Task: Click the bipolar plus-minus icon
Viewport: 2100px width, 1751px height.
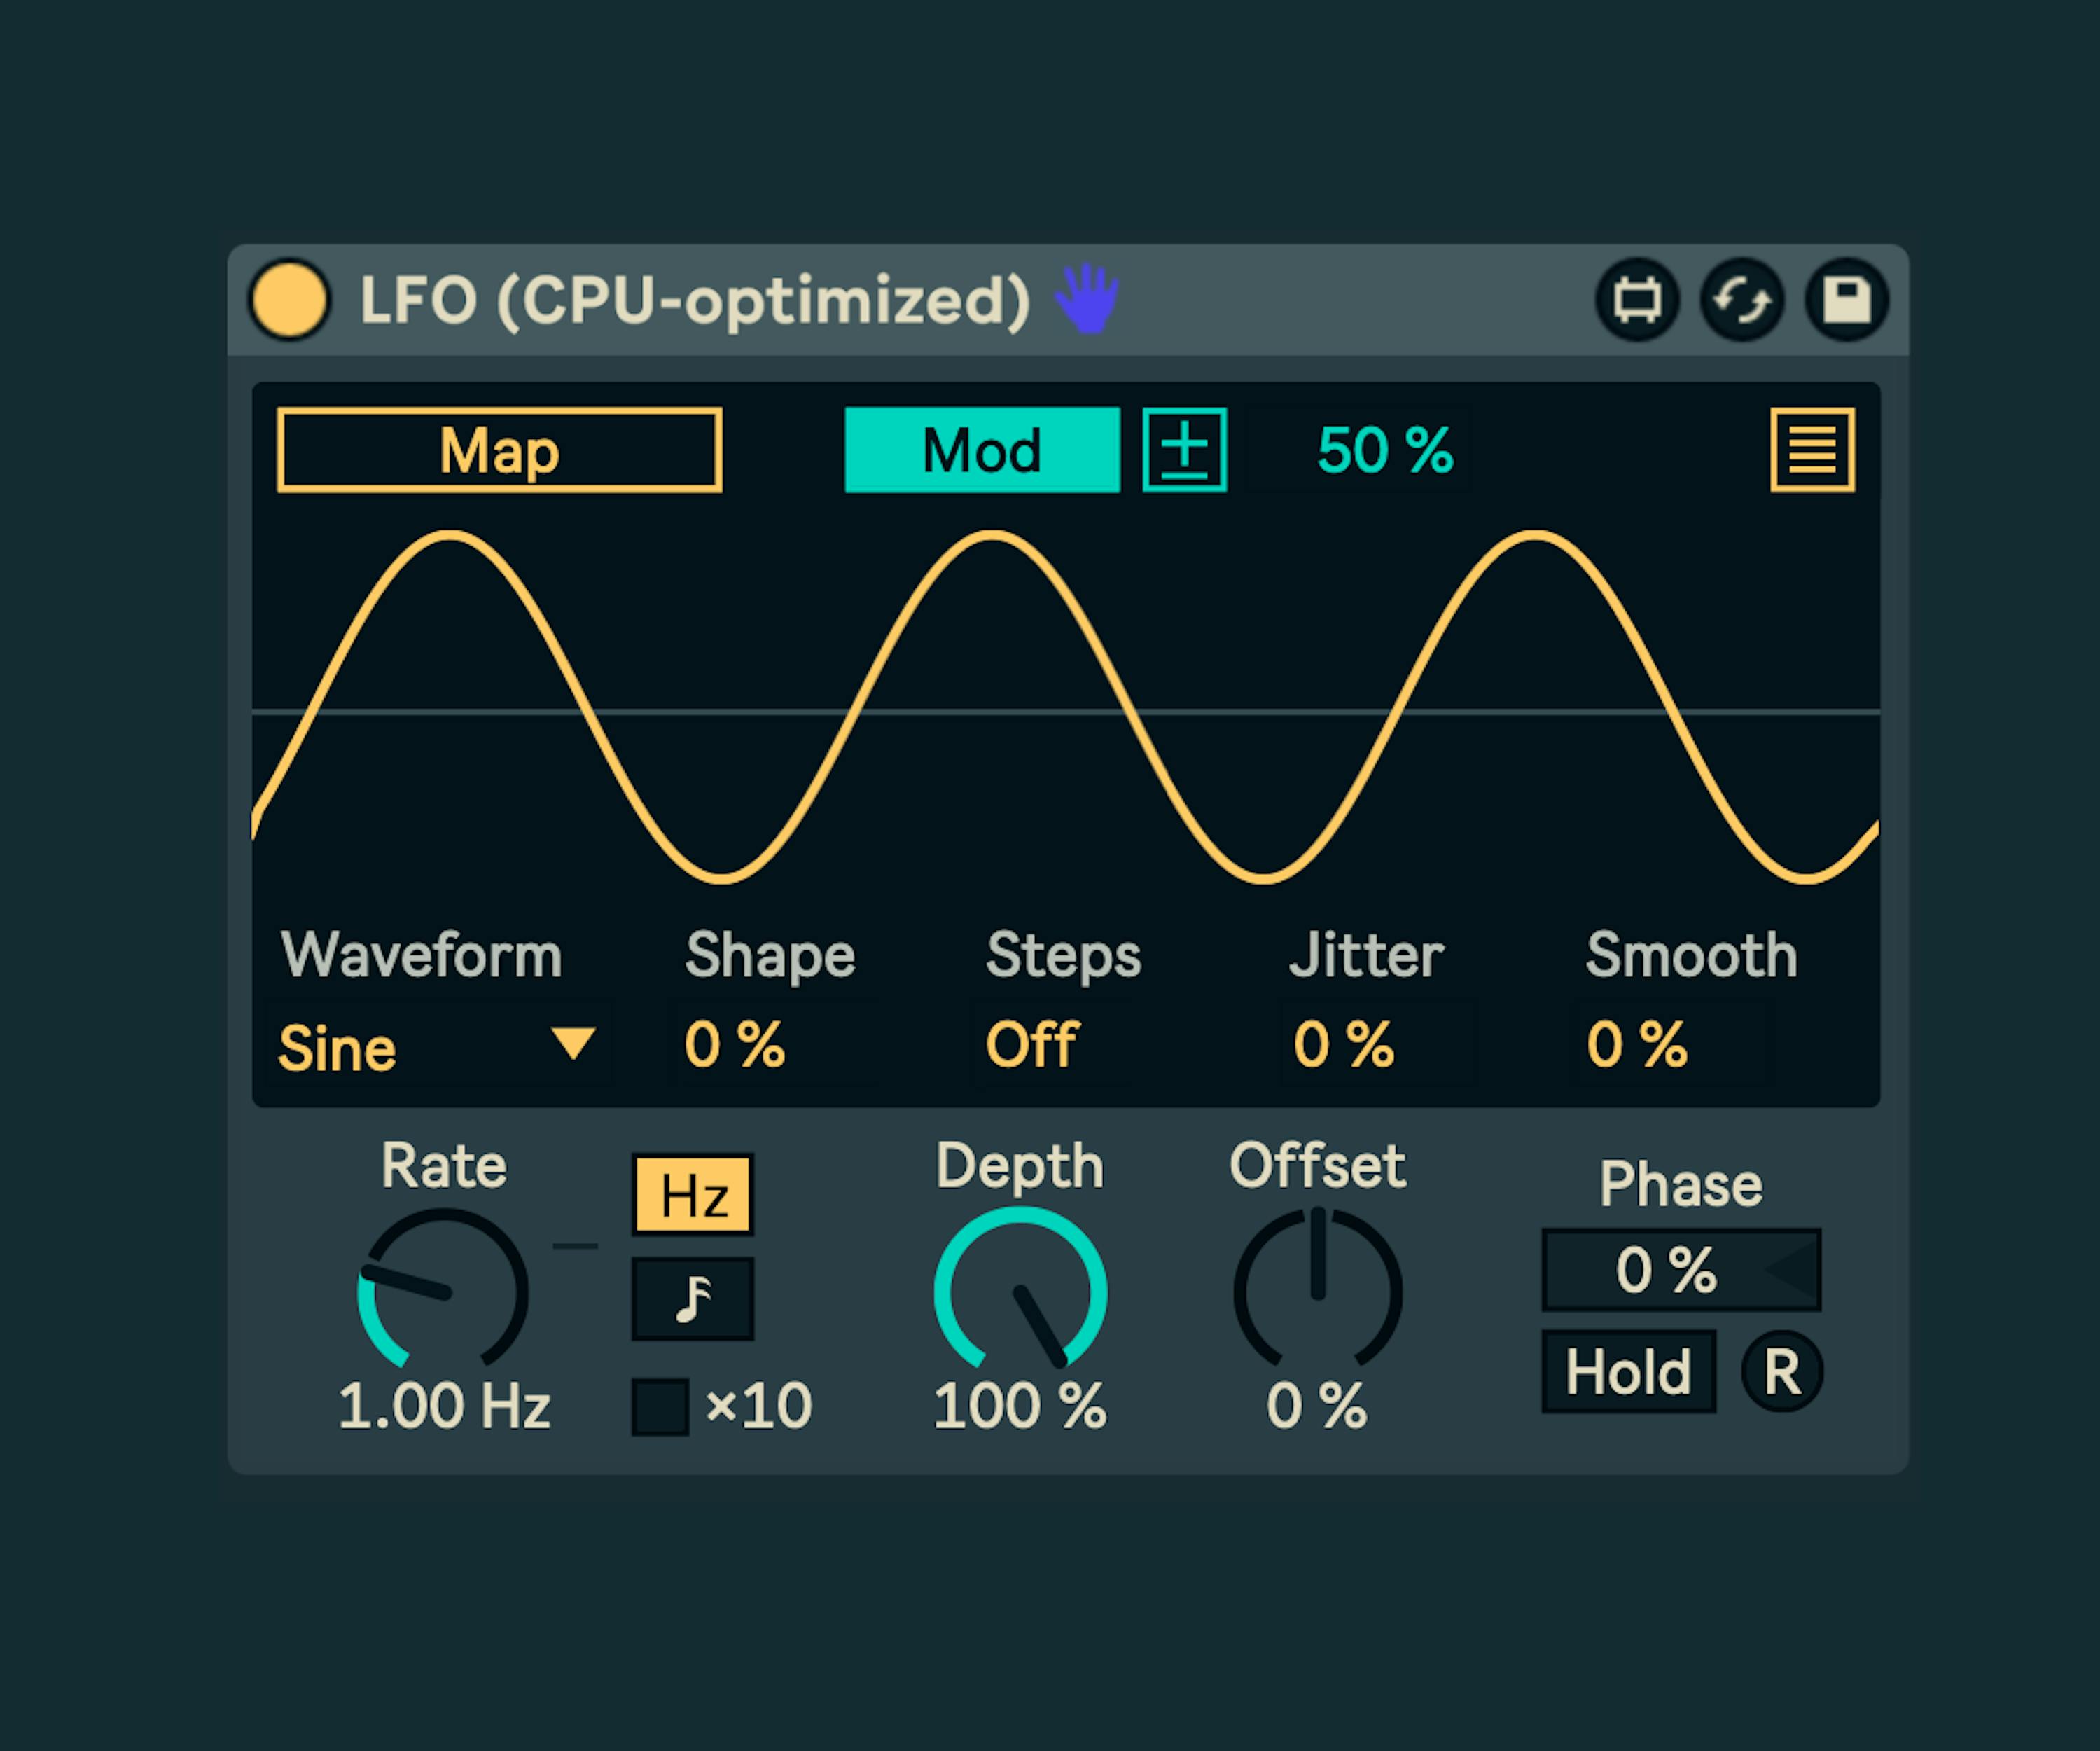Action: (x=1184, y=450)
